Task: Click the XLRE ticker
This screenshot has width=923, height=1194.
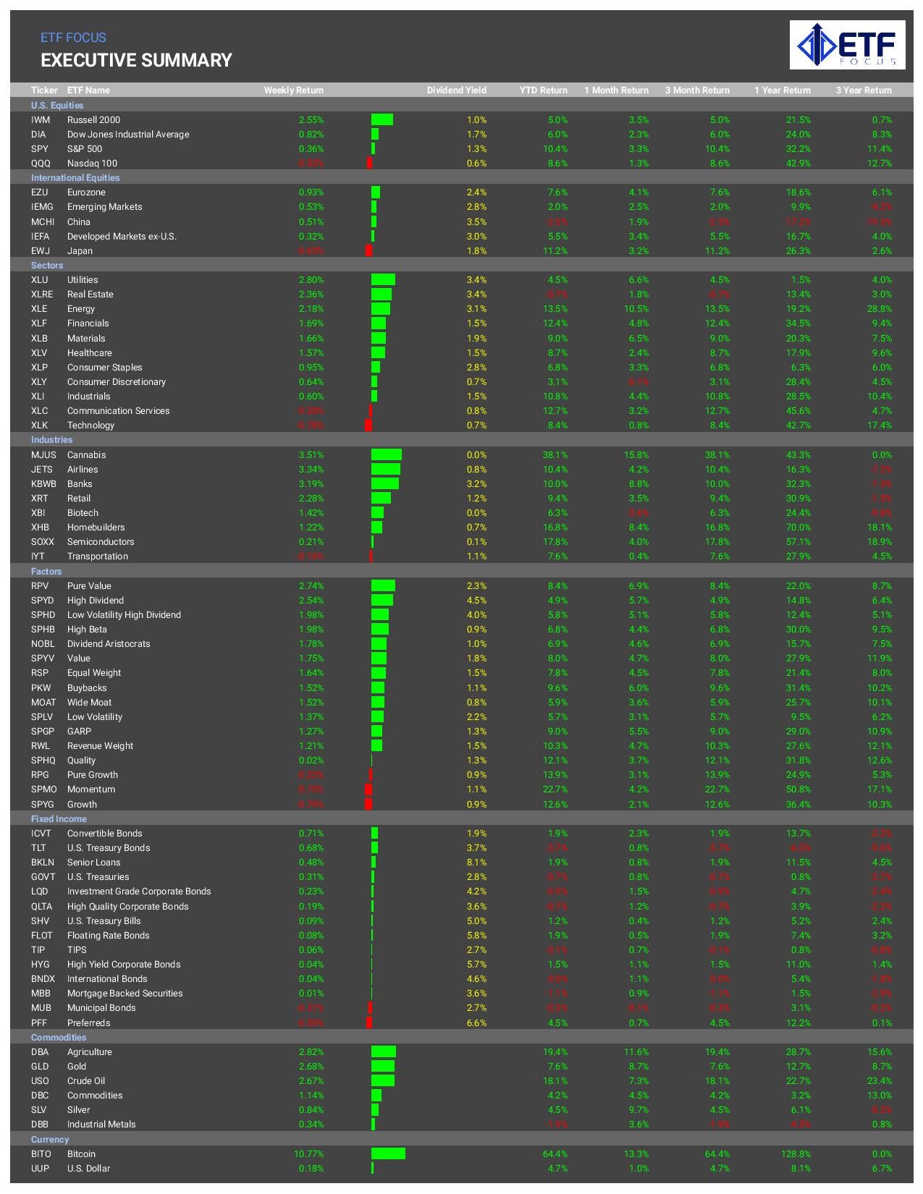Action: point(42,294)
